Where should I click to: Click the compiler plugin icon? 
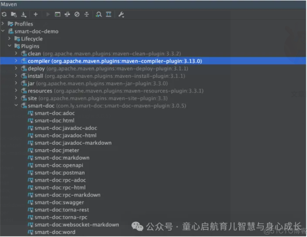[x=24, y=61]
